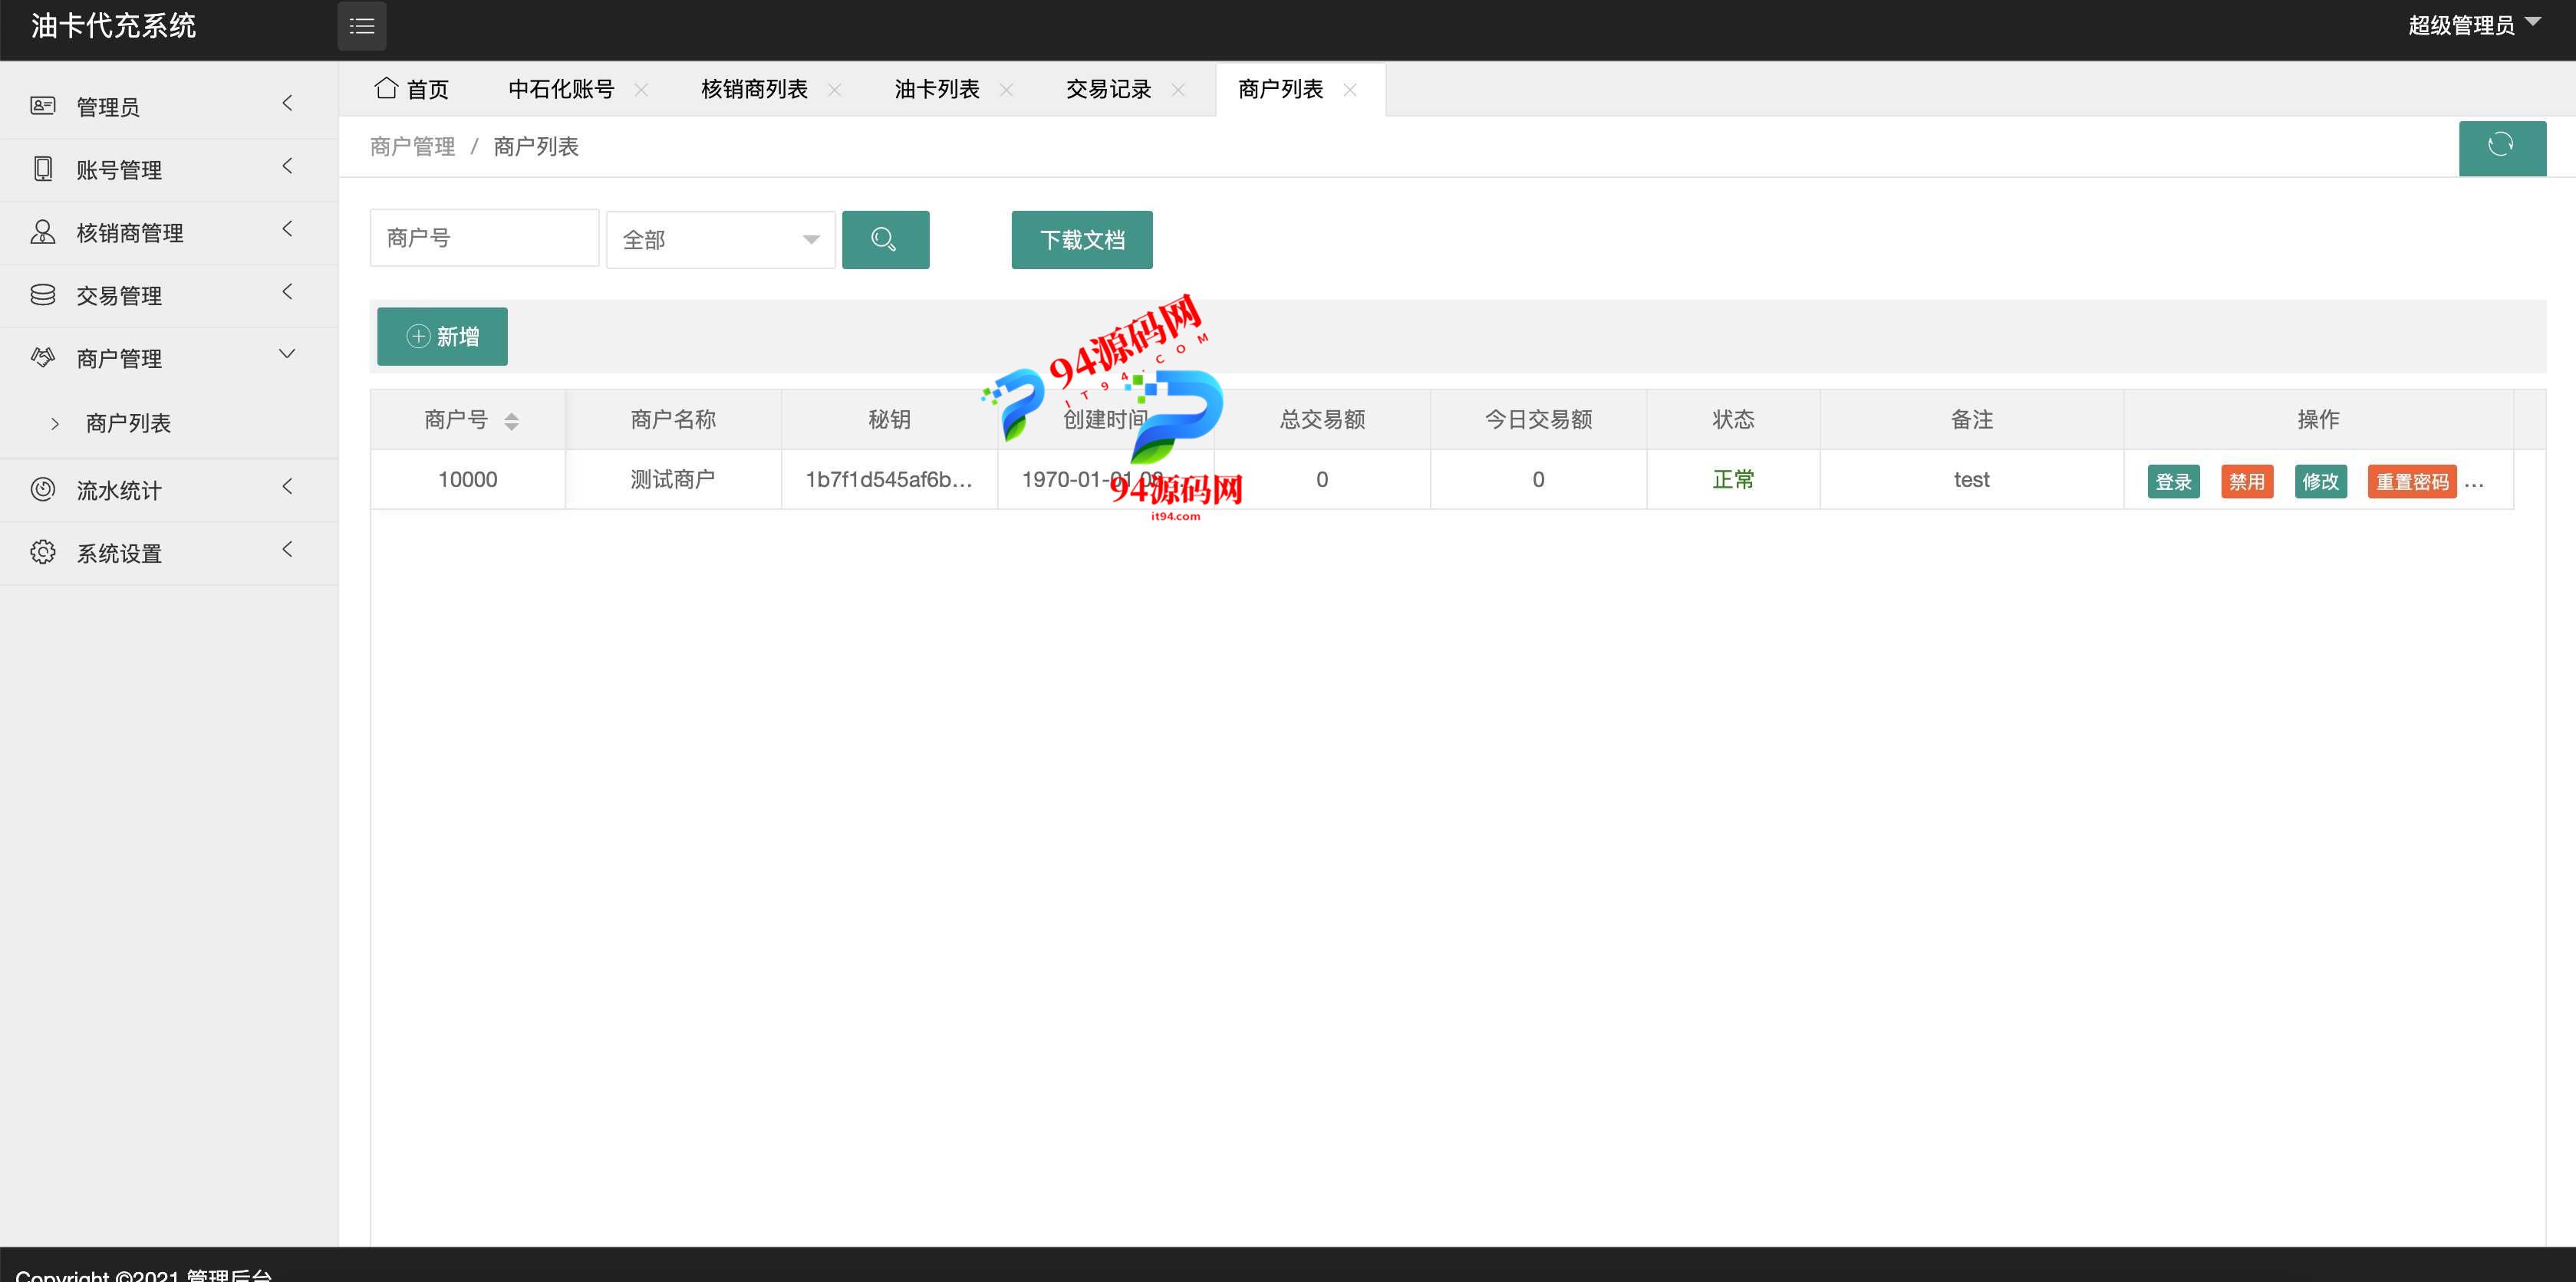Screen dimensions: 2576x1282
Task: Click 禁用 for merchant 10000
Action: coord(2247,482)
